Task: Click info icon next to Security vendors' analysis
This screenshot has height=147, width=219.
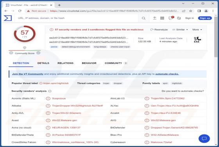Action: point(50,91)
